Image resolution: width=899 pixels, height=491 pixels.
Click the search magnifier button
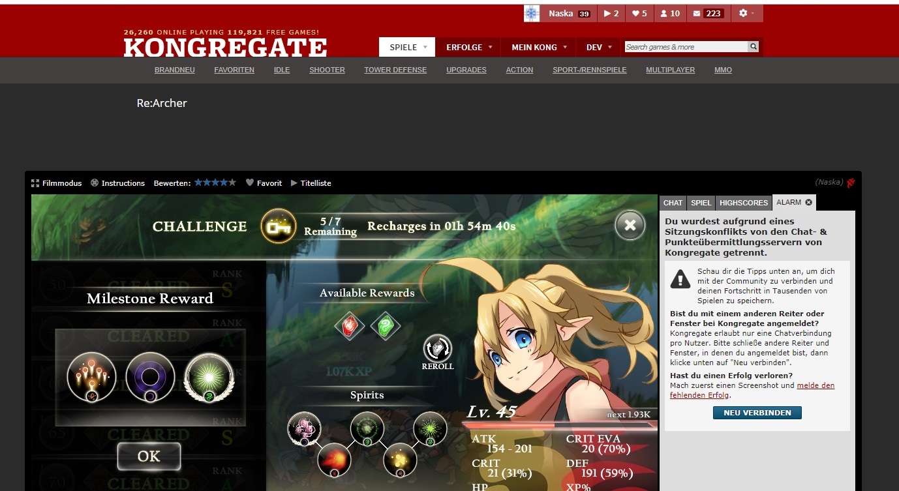(x=754, y=47)
